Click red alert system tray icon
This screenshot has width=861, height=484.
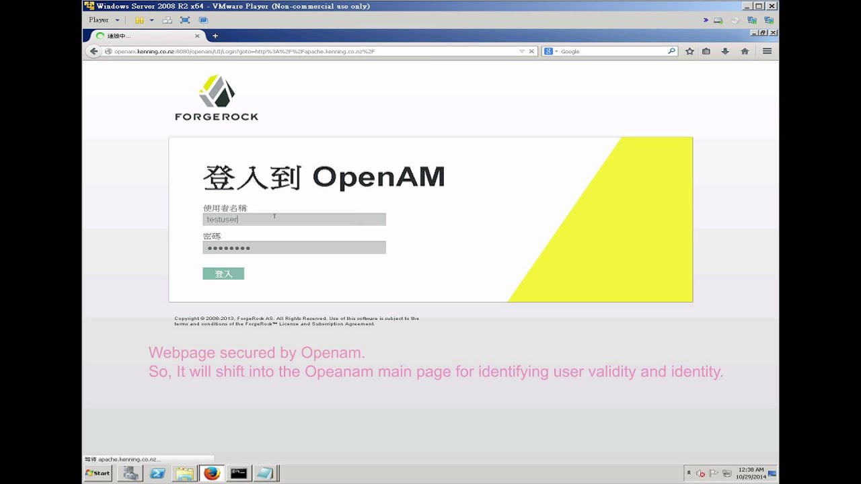701,473
